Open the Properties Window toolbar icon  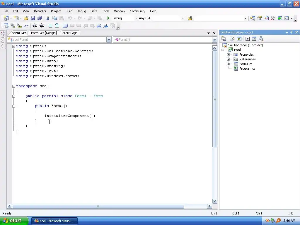click(x=260, y=18)
